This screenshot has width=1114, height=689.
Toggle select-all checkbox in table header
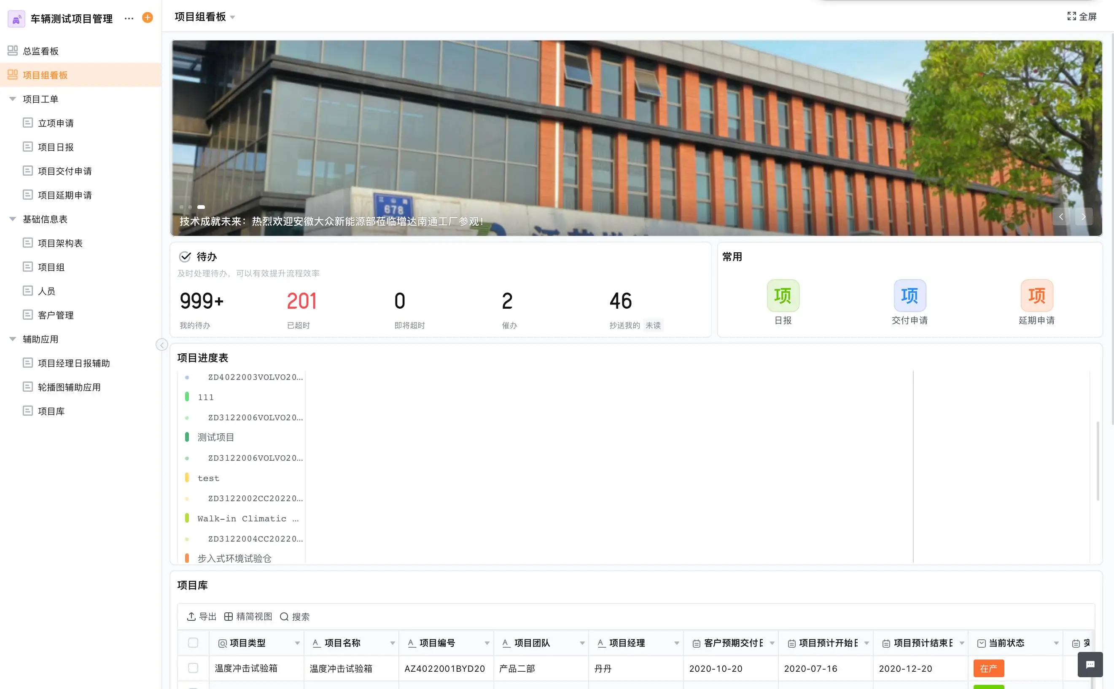coord(193,643)
